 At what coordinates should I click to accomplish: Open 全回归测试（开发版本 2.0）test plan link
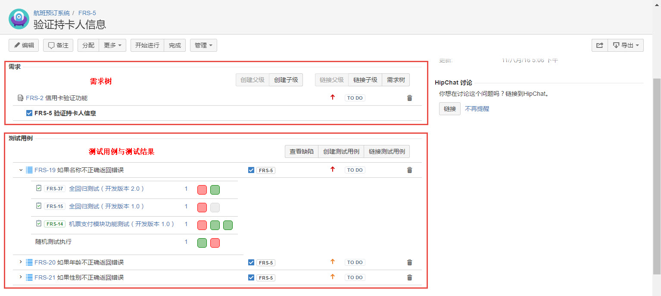[x=106, y=189]
